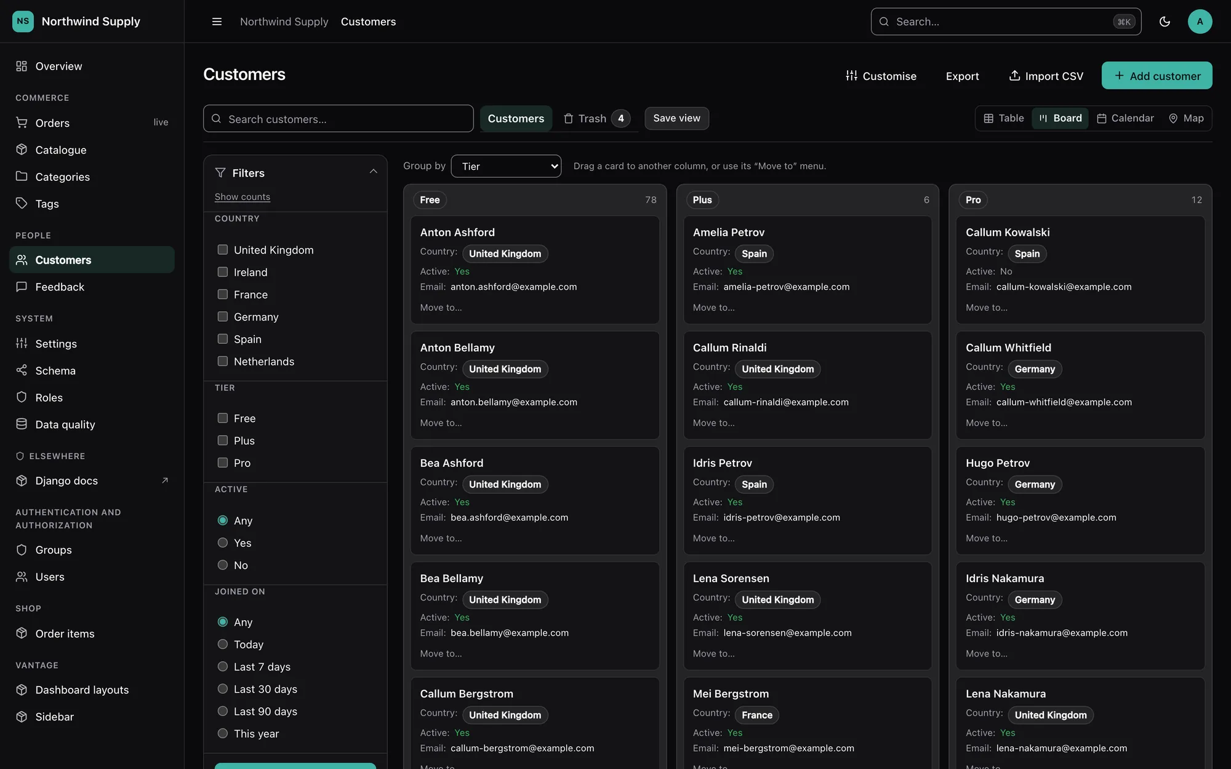Select Active 'Yes' radio option
This screenshot has height=769, width=1231.
click(x=223, y=543)
